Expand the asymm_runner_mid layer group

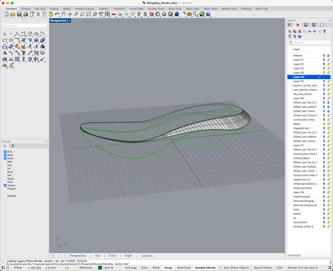coord(292,85)
